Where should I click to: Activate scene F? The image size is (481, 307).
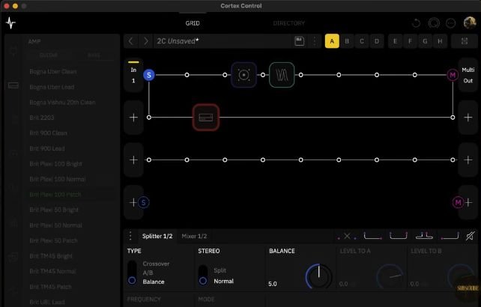pyautogui.click(x=410, y=41)
